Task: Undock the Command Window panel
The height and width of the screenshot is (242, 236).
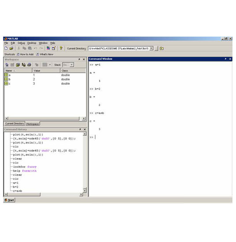Action: [x=225, y=59]
